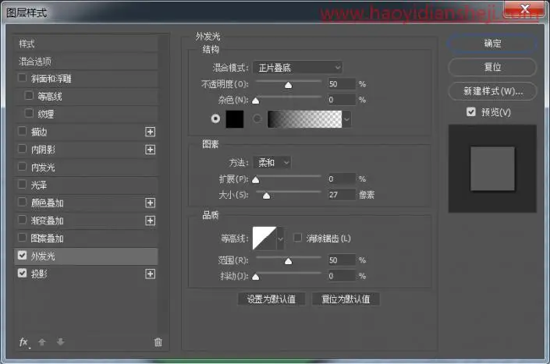Screen dimensions: 550x364
Task: Enable the 图案叠加 checkbox
Action: [22, 238]
